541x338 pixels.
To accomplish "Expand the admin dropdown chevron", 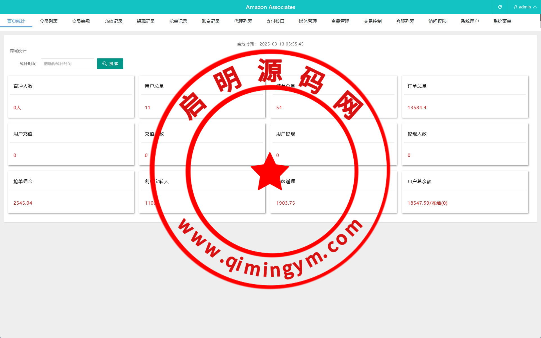I will pos(535,7).
